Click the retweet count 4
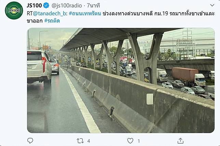The image size is (220, 146). [x=88, y=141]
